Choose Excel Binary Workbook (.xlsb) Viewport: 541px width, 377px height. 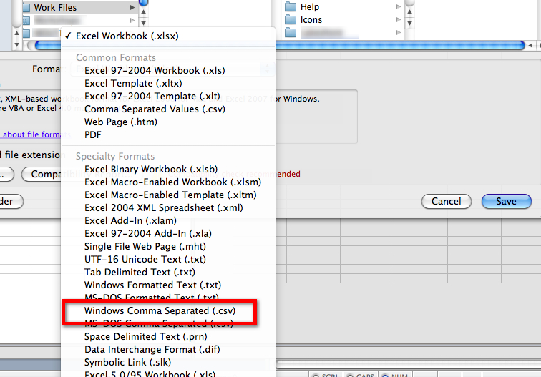tap(151, 169)
